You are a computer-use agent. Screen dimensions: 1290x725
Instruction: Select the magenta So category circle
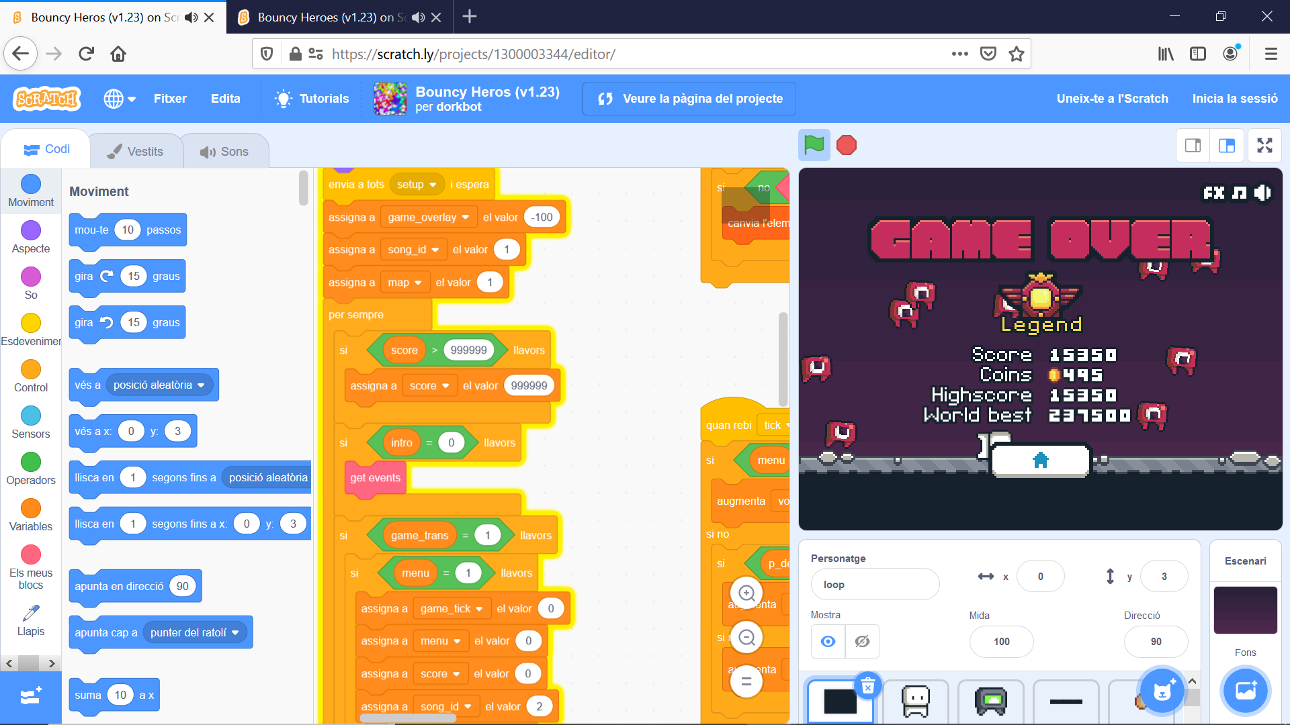pyautogui.click(x=30, y=277)
